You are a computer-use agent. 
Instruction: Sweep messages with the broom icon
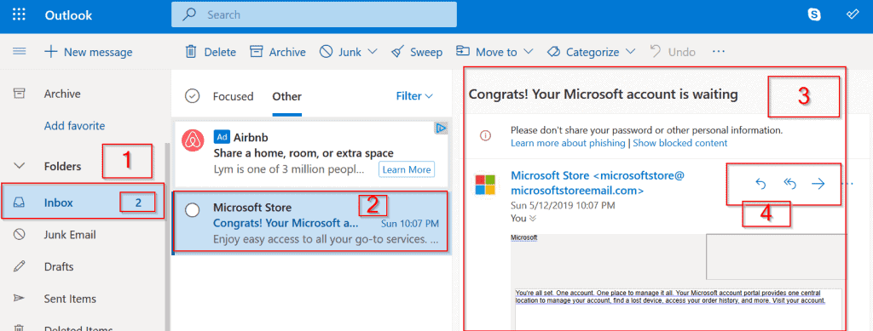(x=397, y=52)
